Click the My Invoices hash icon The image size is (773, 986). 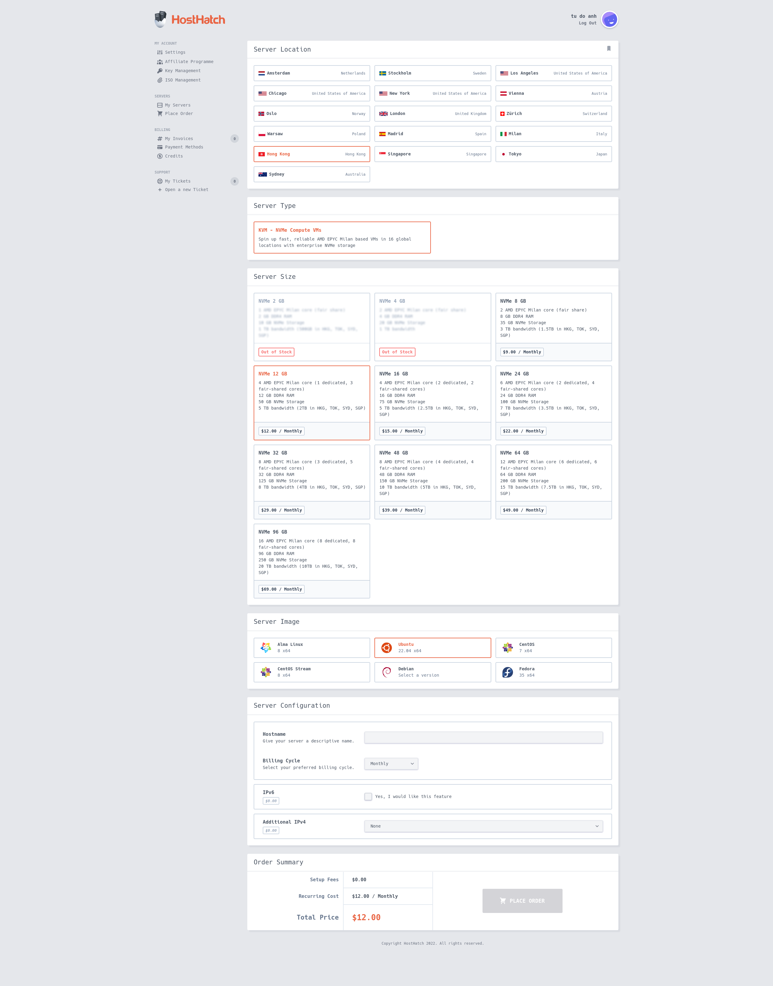[x=160, y=139]
